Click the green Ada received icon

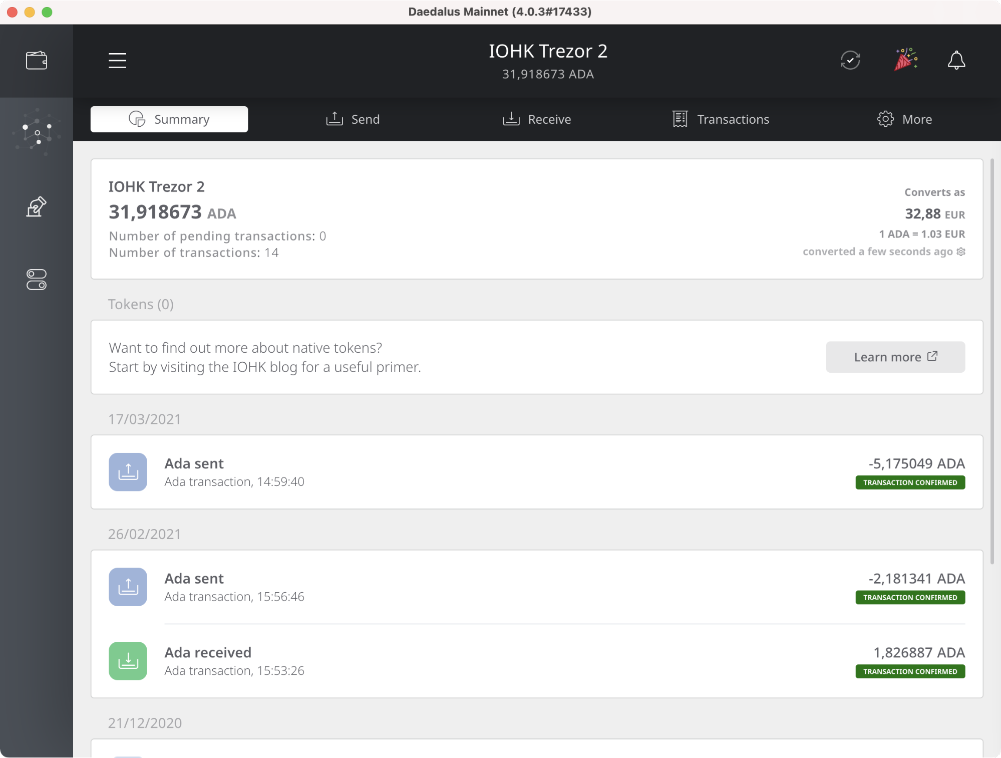point(128,661)
